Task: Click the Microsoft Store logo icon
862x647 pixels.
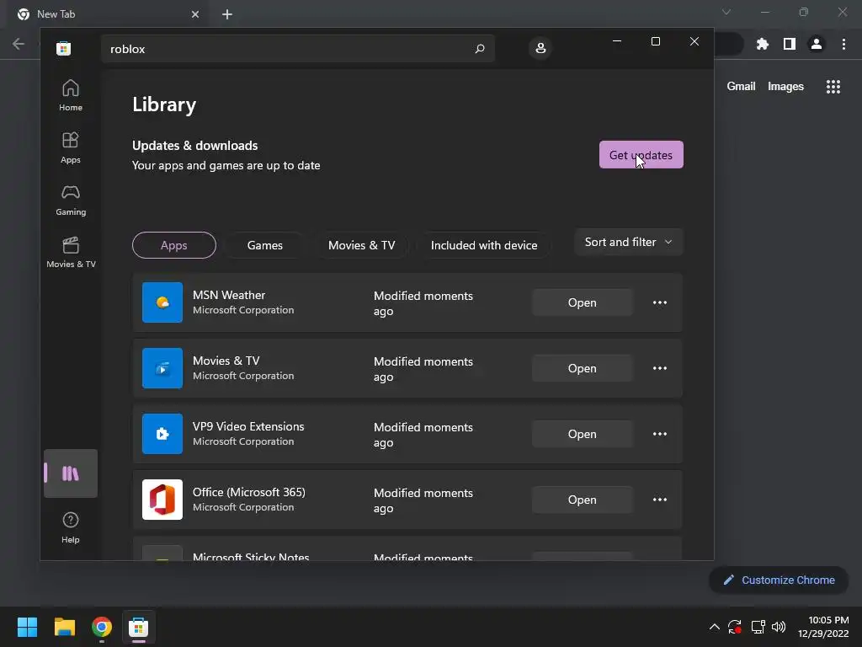Action: [63, 48]
